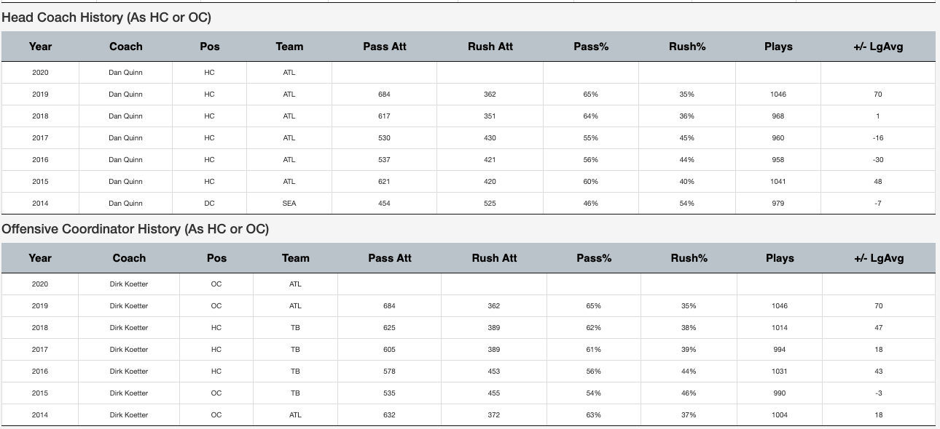940x429 pixels.
Task: Select the 63% pass percentage for 2014
Action: pos(593,415)
